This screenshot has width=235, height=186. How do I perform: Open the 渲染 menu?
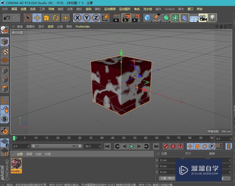click(x=88, y=9)
